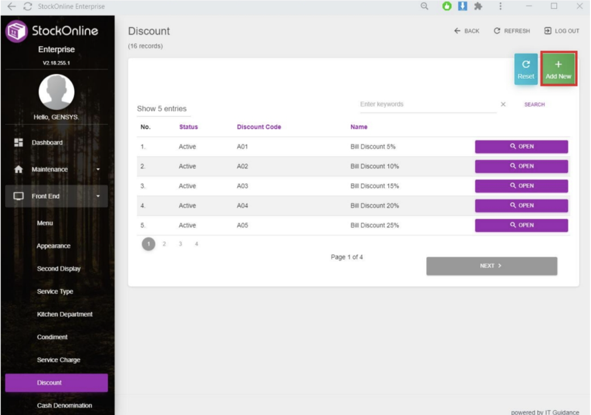The width and height of the screenshot is (591, 415).
Task: Expand the Maintenance menu arrow
Action: pyautogui.click(x=98, y=170)
